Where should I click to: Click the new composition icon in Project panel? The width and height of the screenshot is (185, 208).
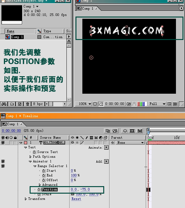pyautogui.click(x=20, y=104)
